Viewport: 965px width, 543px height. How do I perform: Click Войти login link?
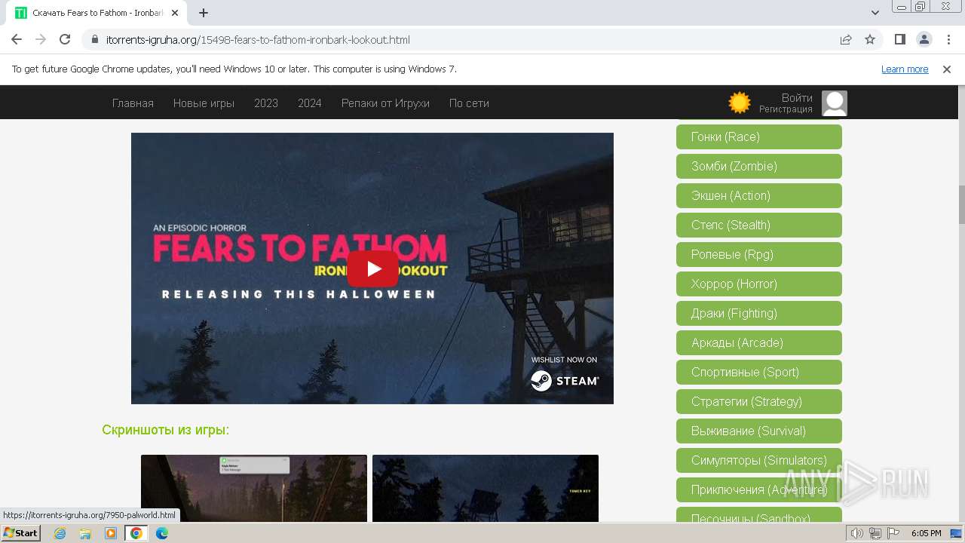tap(797, 98)
